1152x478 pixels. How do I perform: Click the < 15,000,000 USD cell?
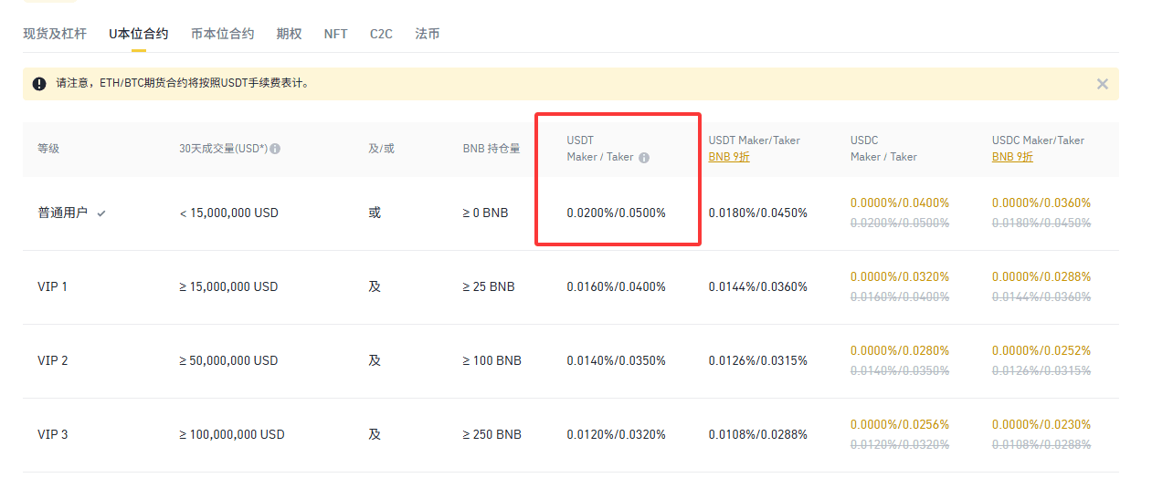[x=229, y=213]
